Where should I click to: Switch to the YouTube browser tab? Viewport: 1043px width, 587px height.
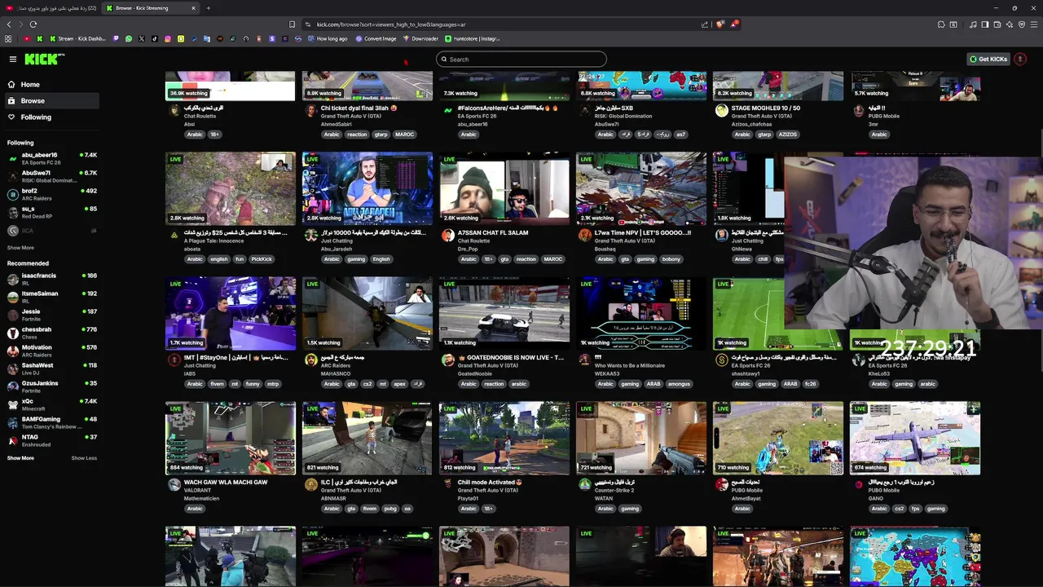[x=51, y=8]
